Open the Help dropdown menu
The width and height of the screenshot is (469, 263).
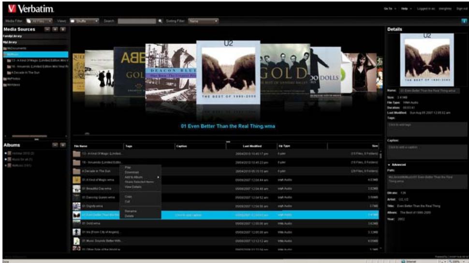[x=406, y=9]
